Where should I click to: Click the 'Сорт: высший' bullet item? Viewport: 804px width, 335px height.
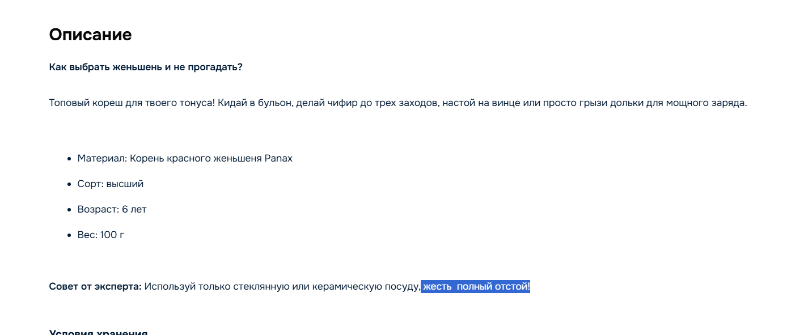tap(111, 184)
